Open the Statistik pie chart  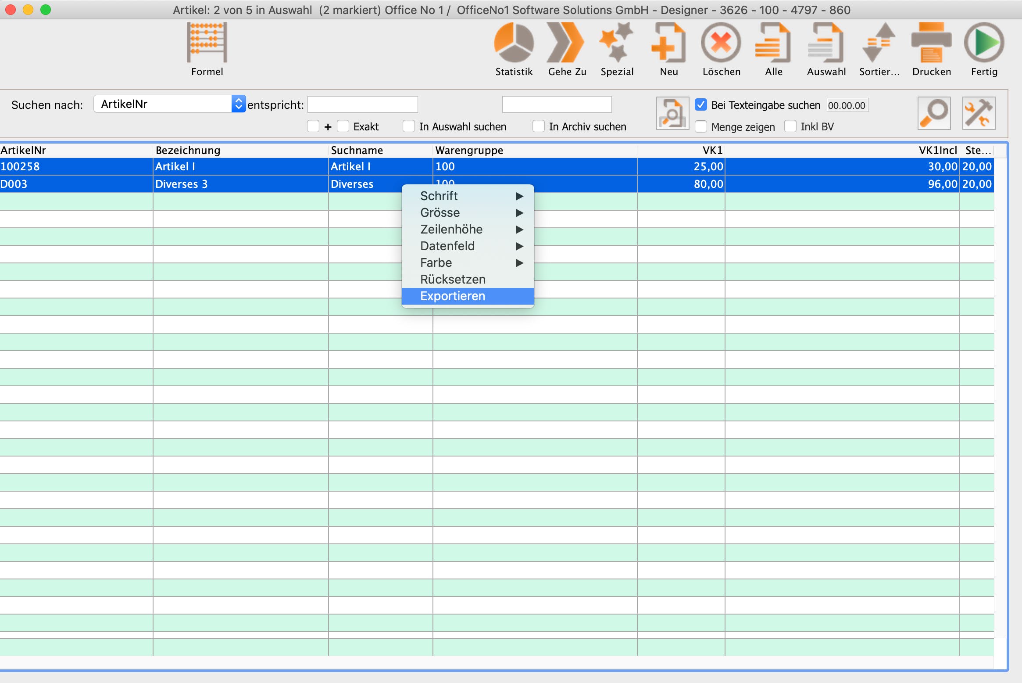click(514, 43)
